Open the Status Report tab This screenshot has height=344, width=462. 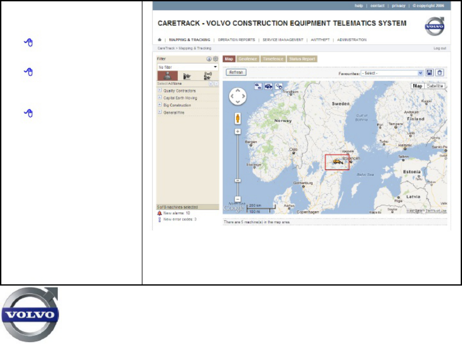pos(302,59)
